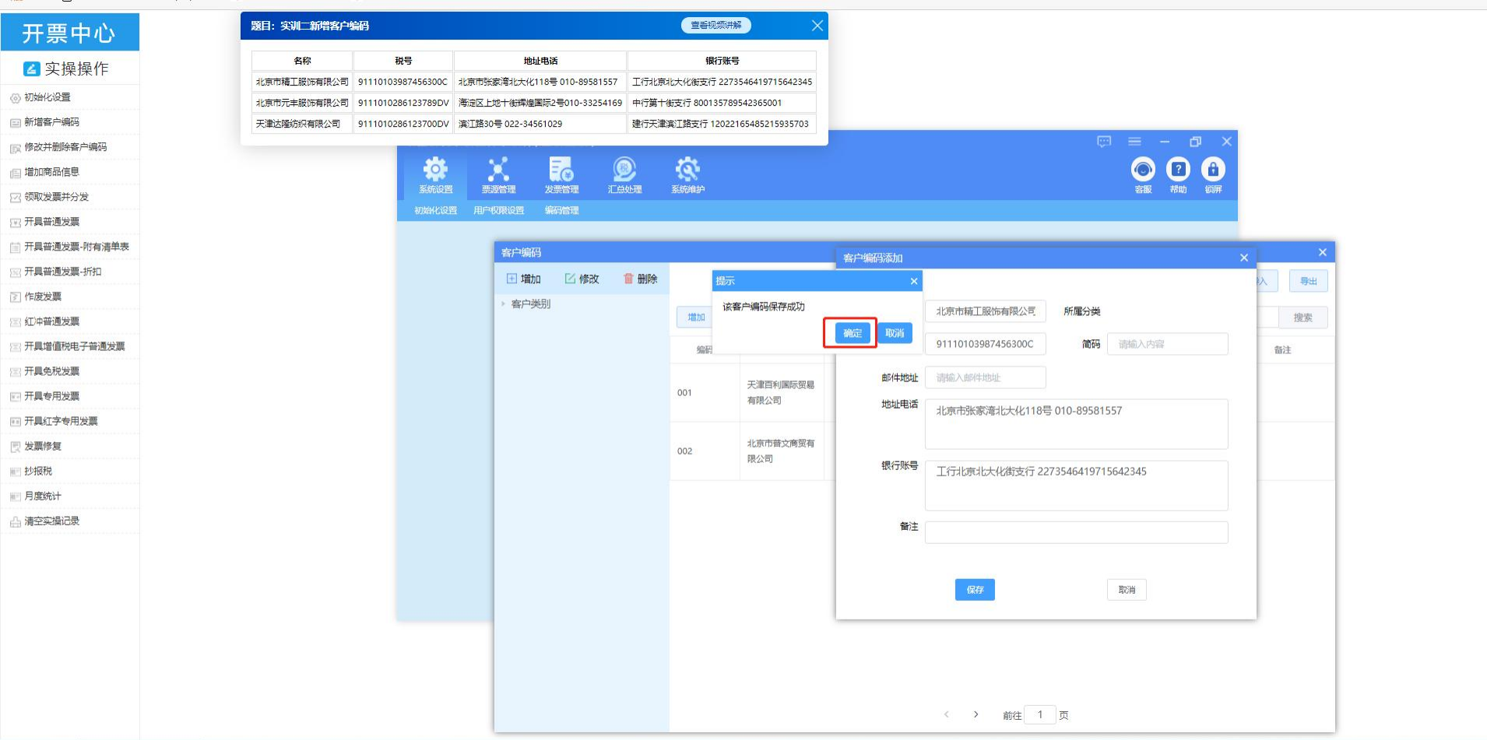Expand the 客户类别 tree node
Viewport: 1487px width, 740px height.
[x=503, y=304]
